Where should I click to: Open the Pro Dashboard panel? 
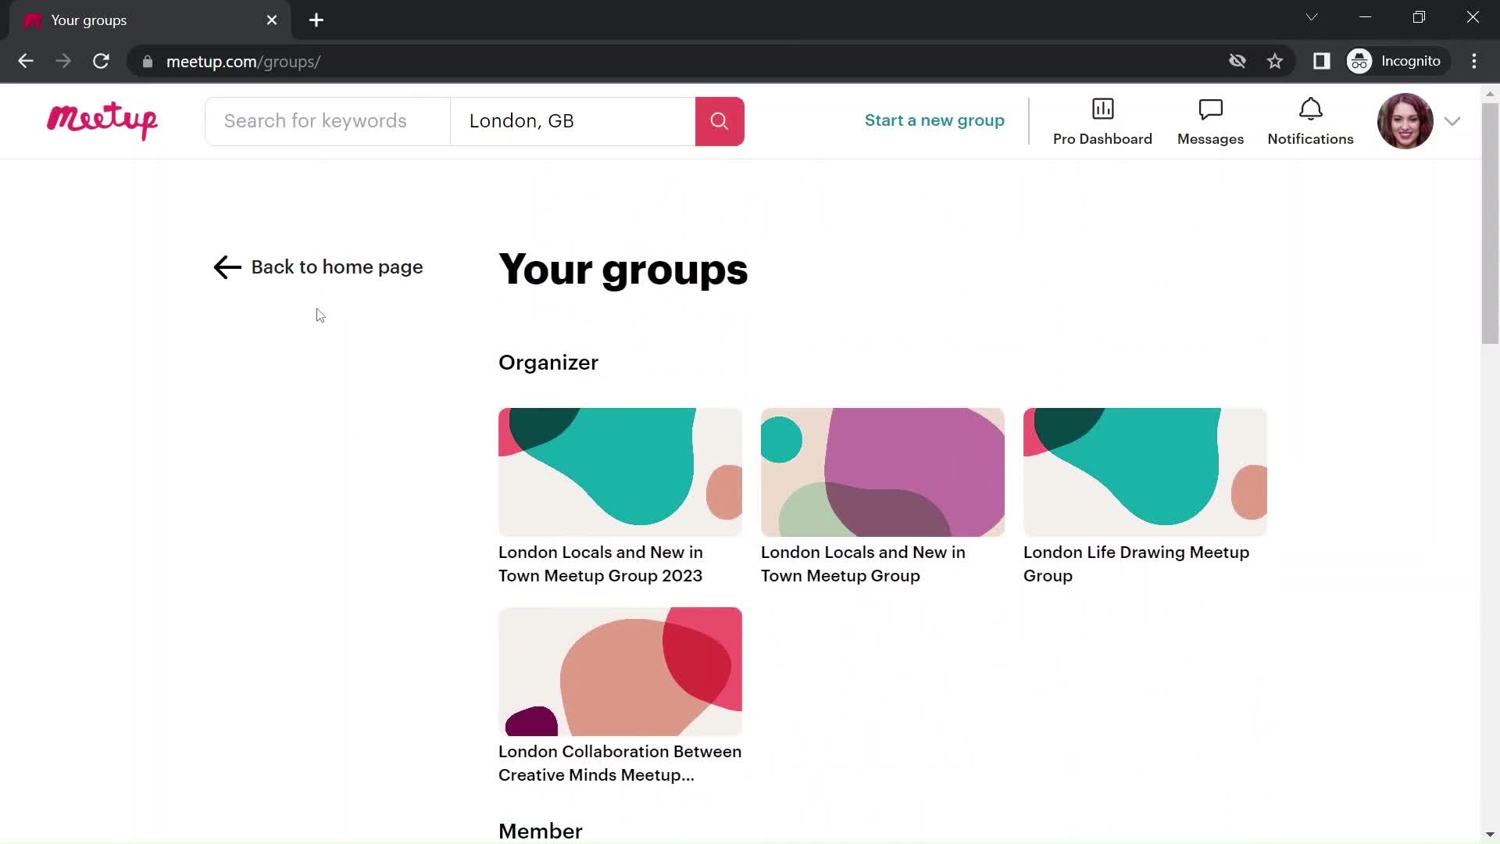1102,120
